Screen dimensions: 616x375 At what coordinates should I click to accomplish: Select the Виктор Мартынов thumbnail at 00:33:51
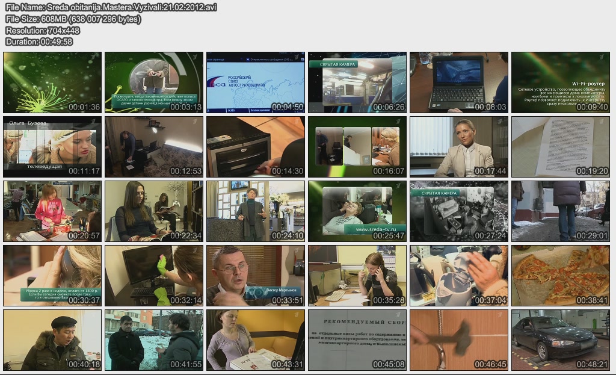(x=256, y=276)
